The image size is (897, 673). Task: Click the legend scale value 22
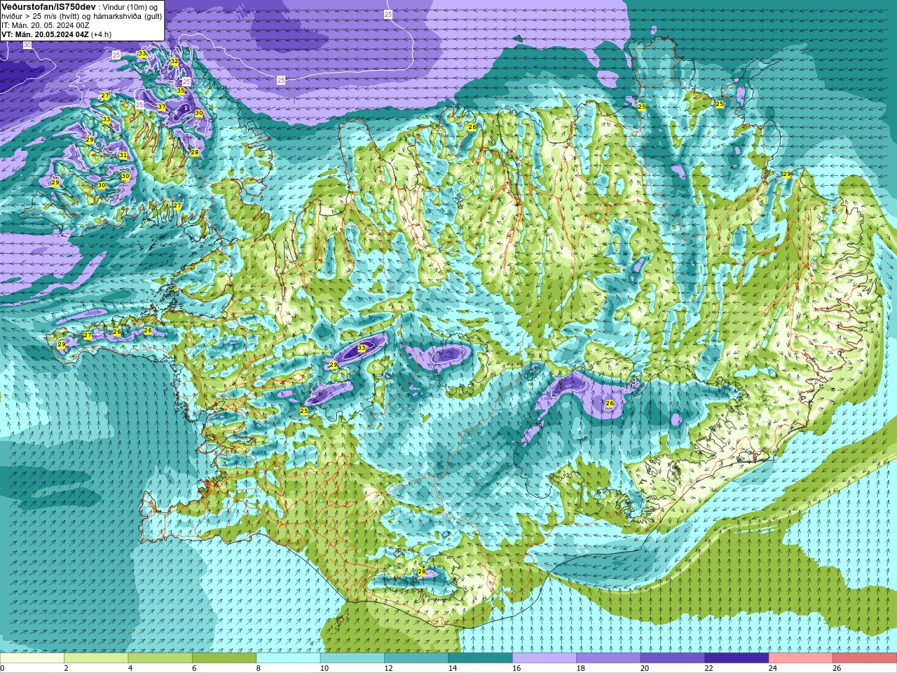(x=708, y=668)
